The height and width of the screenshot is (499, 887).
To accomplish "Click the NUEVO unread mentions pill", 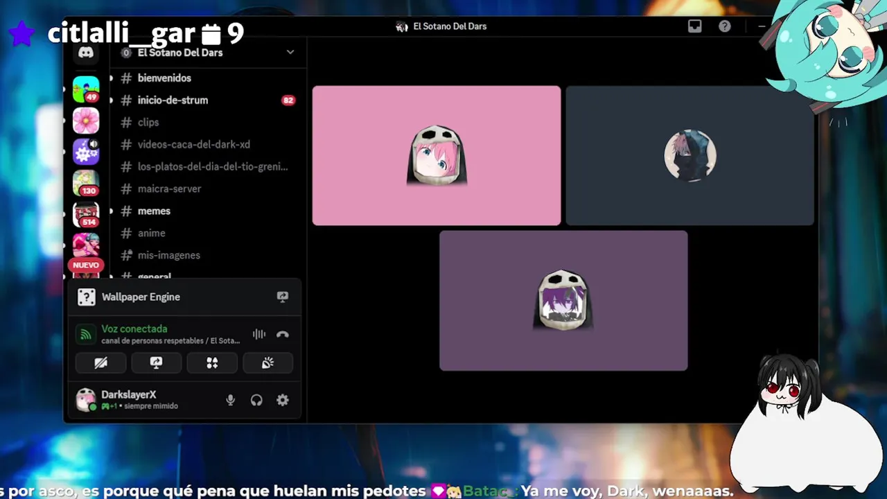I will 86,265.
